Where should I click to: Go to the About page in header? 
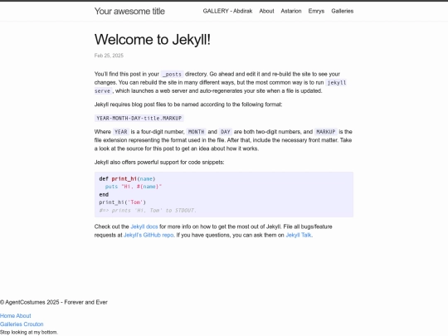pos(266,11)
